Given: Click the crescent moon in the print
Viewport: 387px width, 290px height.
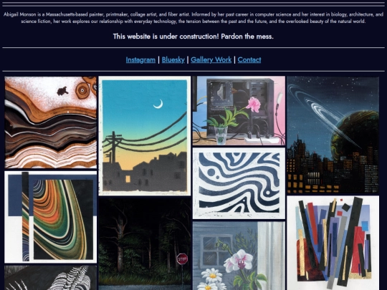Looking at the screenshot, I should point(158,104).
